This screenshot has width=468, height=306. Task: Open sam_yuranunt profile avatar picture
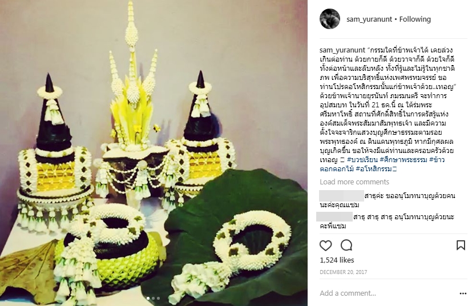[330, 19]
